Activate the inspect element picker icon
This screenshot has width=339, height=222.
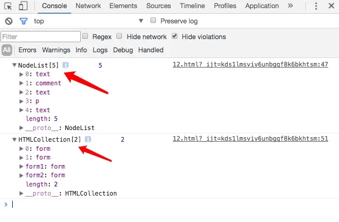point(8,6)
